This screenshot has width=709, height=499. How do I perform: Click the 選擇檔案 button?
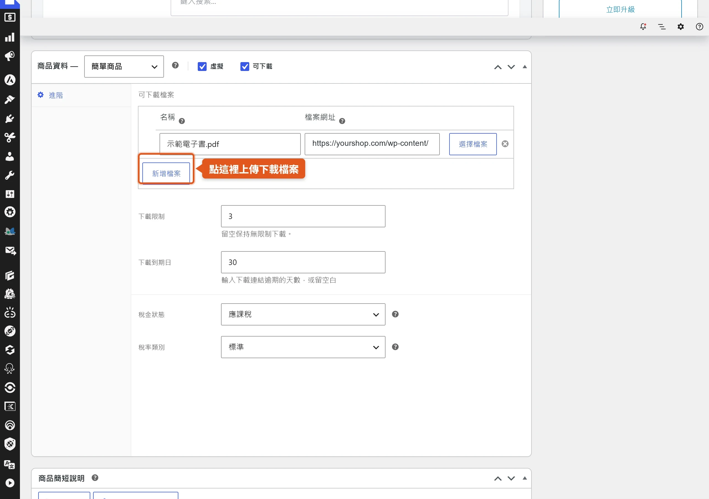473,144
